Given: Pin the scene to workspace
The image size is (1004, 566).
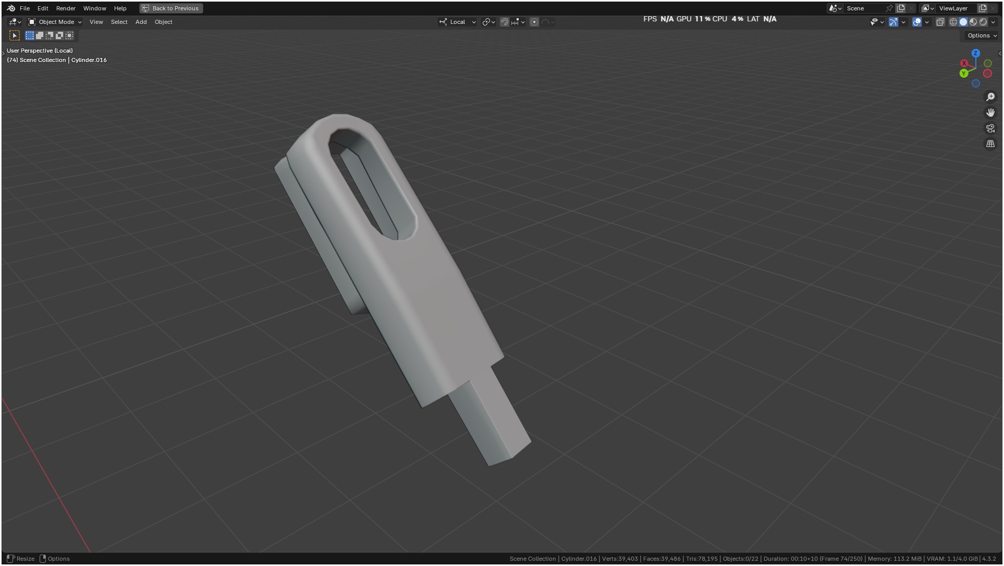Looking at the screenshot, I should (x=889, y=8).
